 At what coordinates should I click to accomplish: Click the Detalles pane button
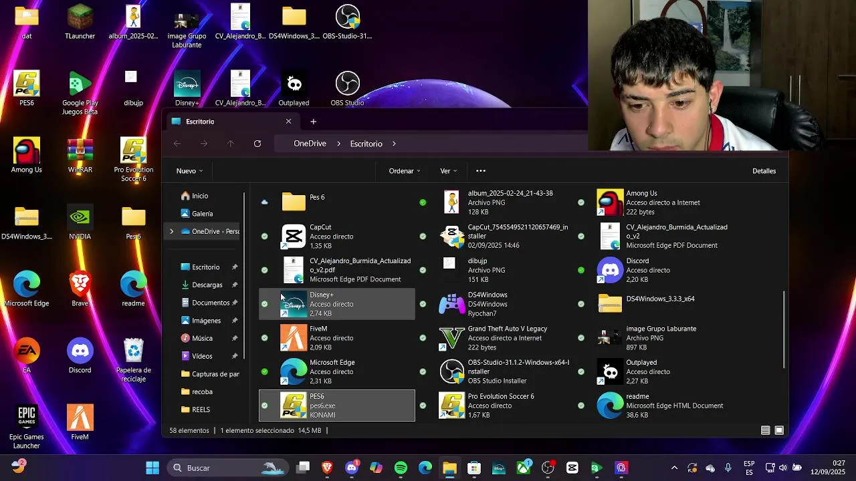pyautogui.click(x=764, y=171)
